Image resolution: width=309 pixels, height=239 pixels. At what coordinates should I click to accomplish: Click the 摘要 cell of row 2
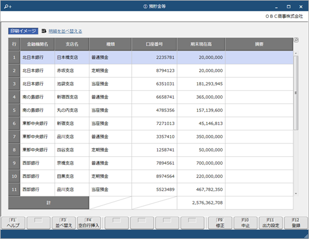pos(259,71)
